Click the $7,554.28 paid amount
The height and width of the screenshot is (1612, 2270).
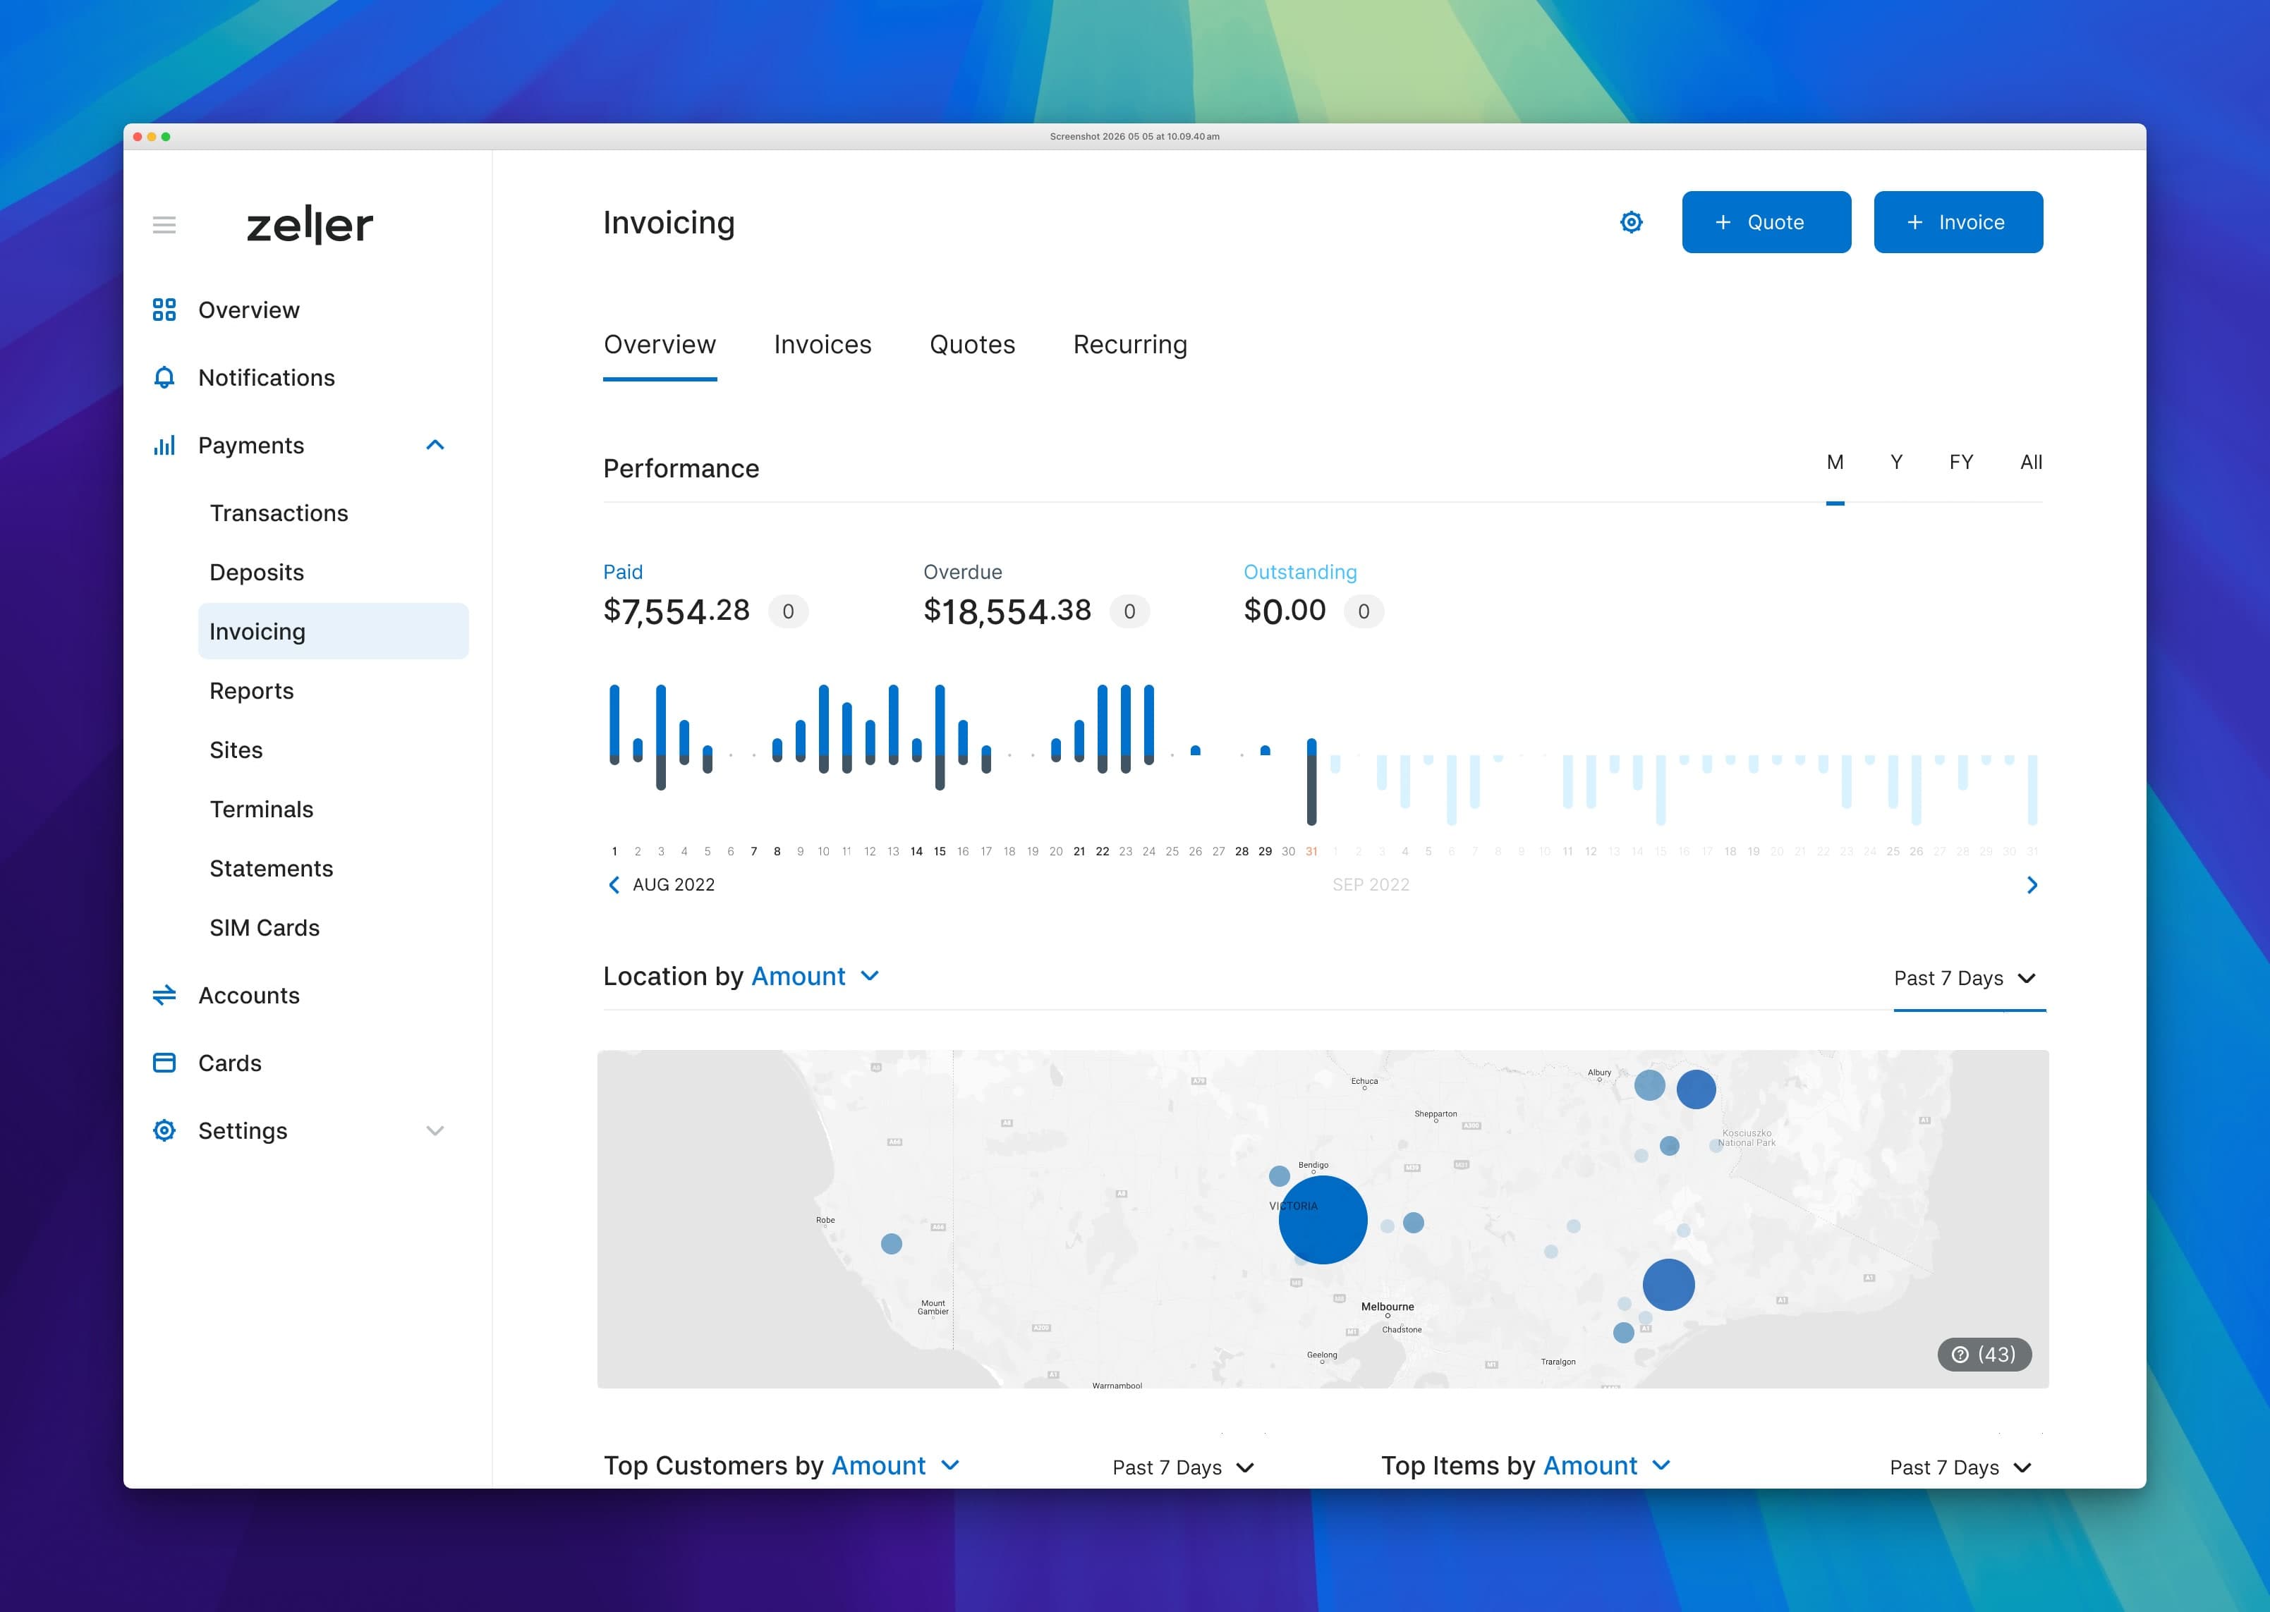point(676,611)
